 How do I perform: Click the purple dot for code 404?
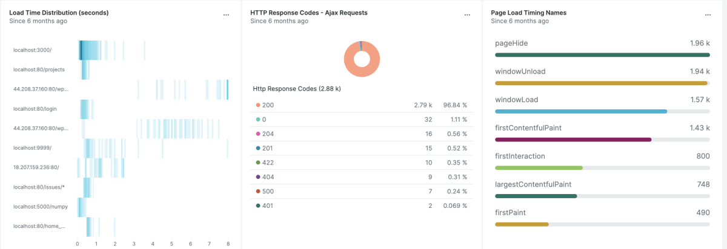coord(257,177)
